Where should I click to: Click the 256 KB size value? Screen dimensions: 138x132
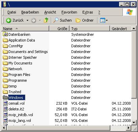[x=62, y=109]
